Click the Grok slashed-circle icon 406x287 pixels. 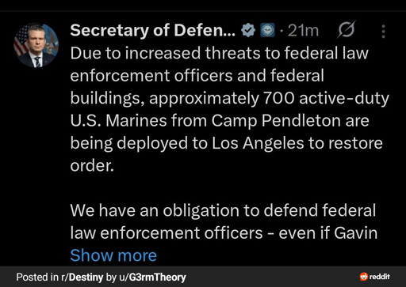pos(346,29)
